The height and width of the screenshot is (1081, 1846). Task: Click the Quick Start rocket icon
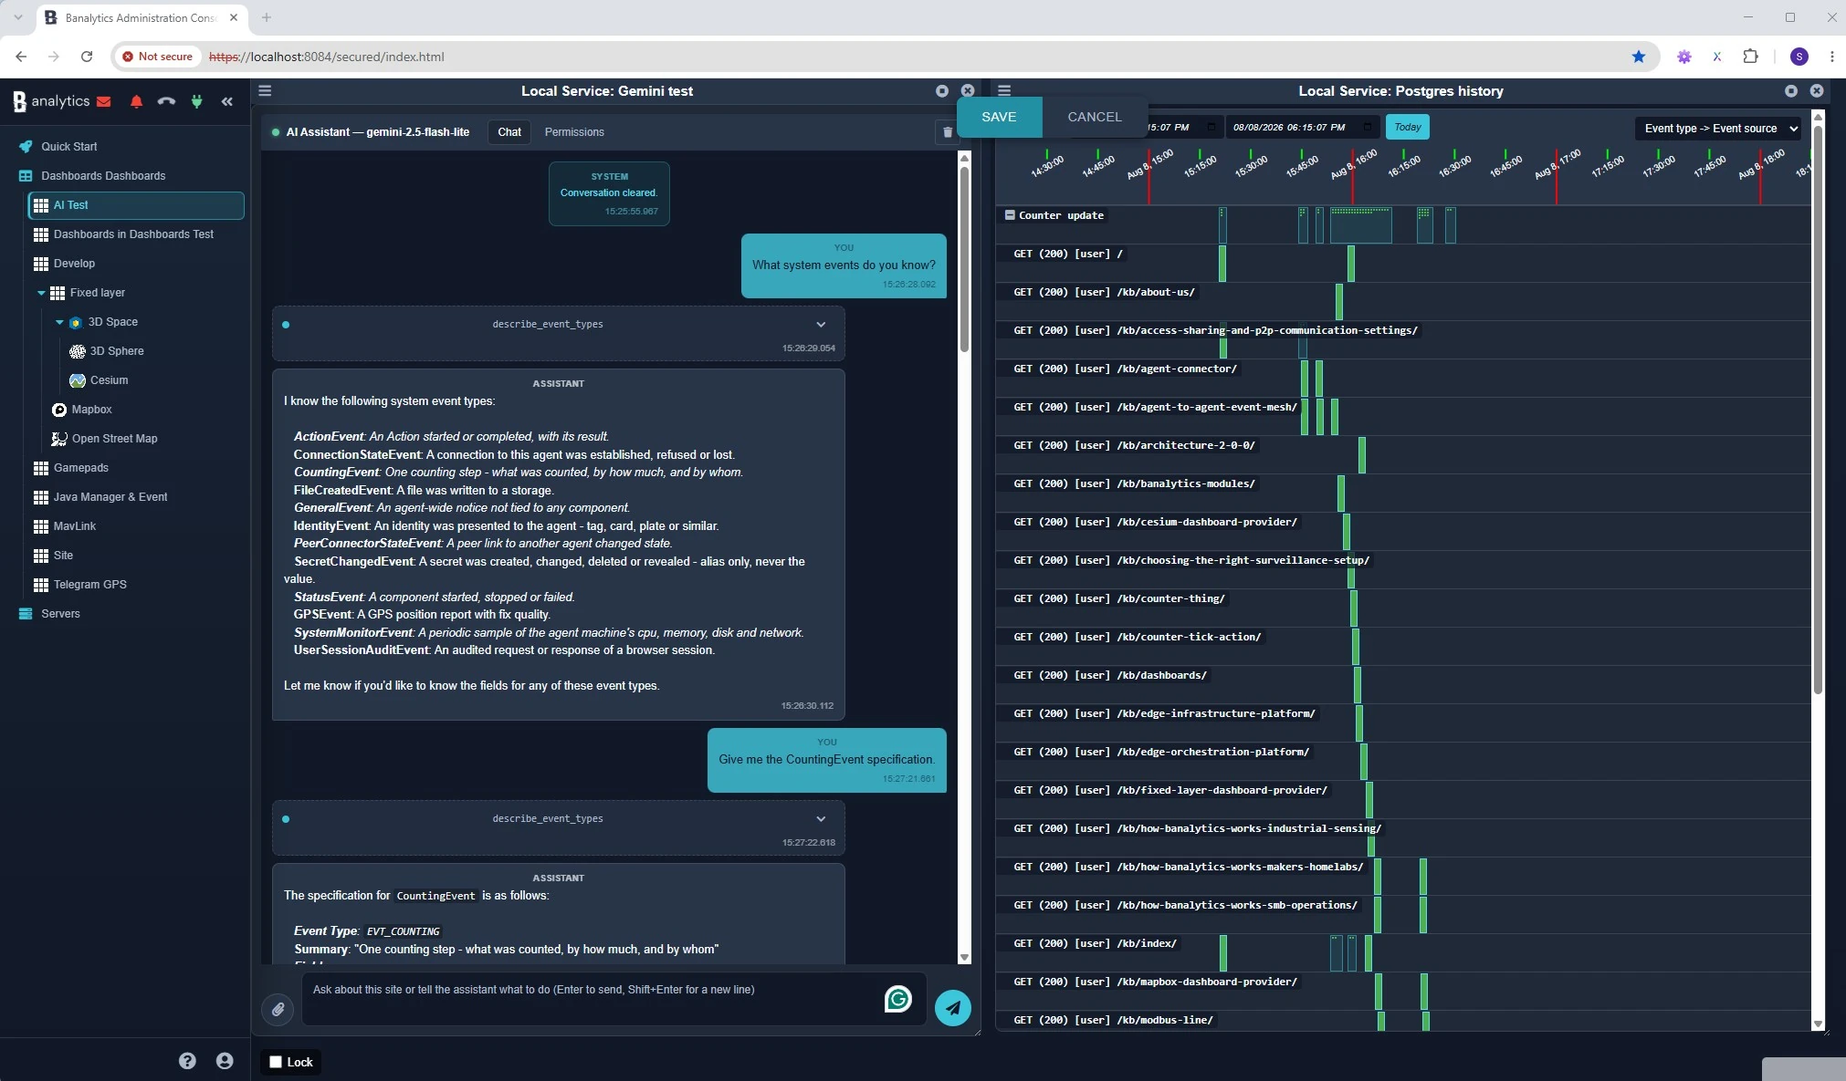point(26,146)
